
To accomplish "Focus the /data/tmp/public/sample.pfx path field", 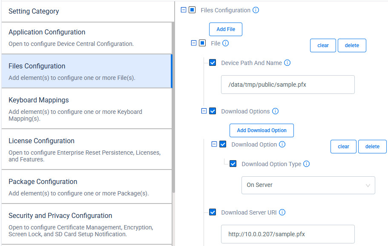I will pyautogui.click(x=288, y=85).
